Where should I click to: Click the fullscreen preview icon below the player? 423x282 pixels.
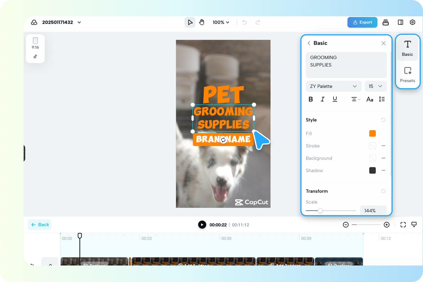click(403, 224)
